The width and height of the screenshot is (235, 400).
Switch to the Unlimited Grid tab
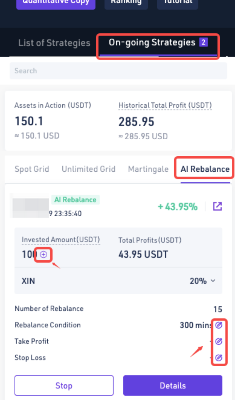coord(88,169)
